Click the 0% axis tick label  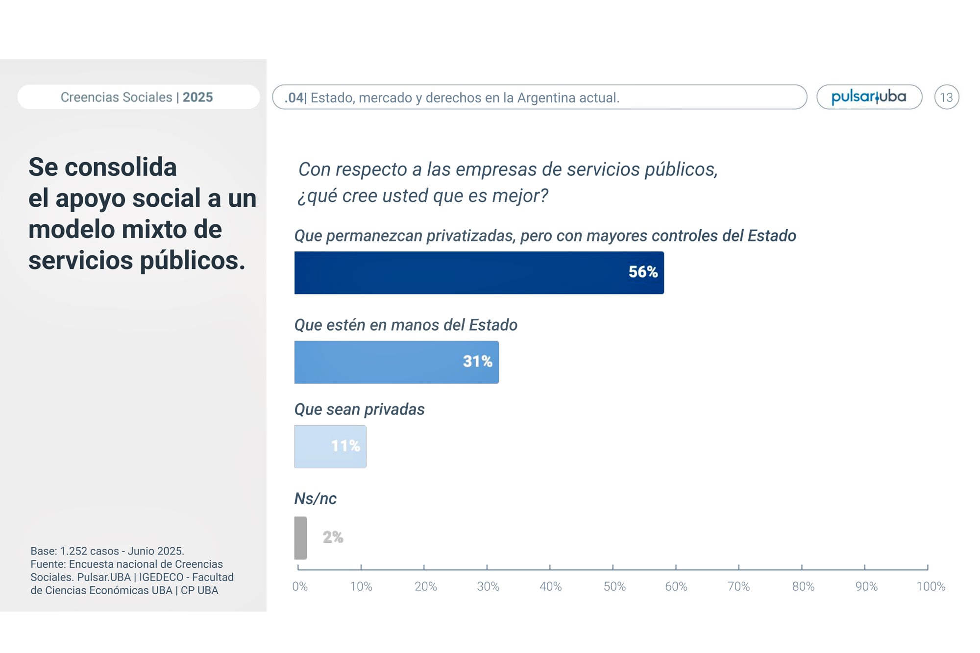(300, 586)
